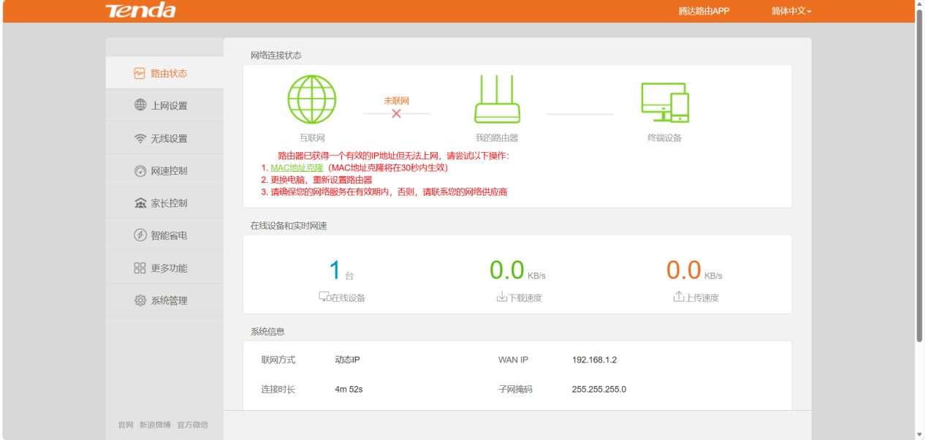Click the green 互联网 globe icon
This screenshot has width=926, height=440.
coord(312,99)
